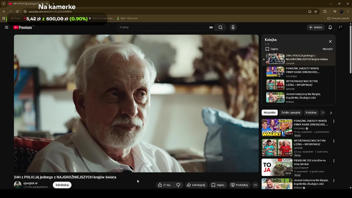352x198 pixels.
Task: Open Dawid Markoff channel text
Action: click(301, 168)
